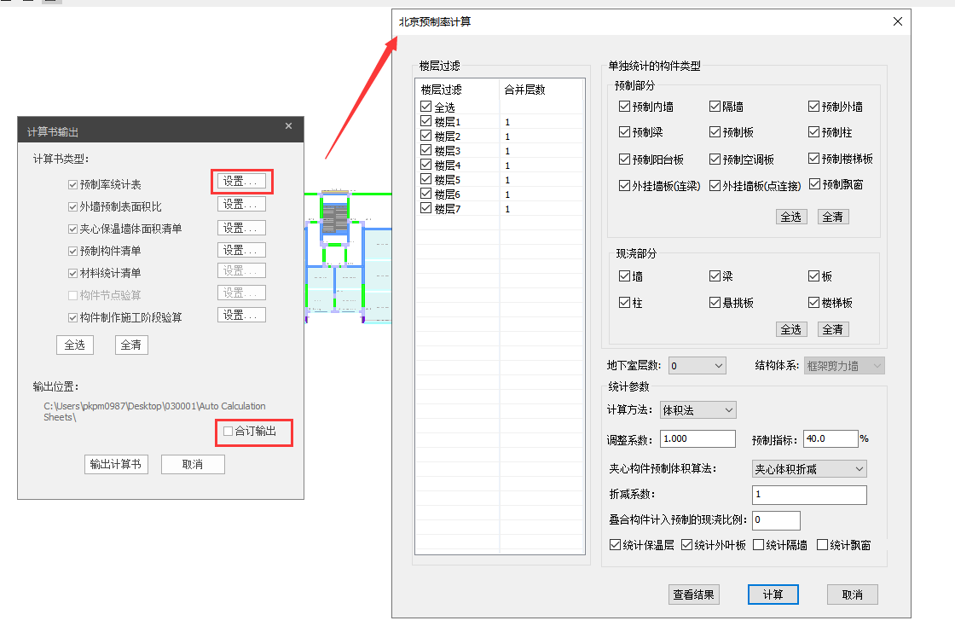
Task: Uncheck 楼层1 in floor filter
Action: [x=426, y=121]
